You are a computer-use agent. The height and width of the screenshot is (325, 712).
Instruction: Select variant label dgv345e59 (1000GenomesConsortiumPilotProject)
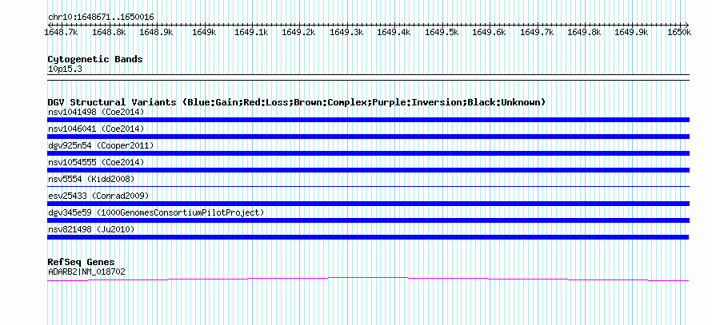(x=156, y=212)
